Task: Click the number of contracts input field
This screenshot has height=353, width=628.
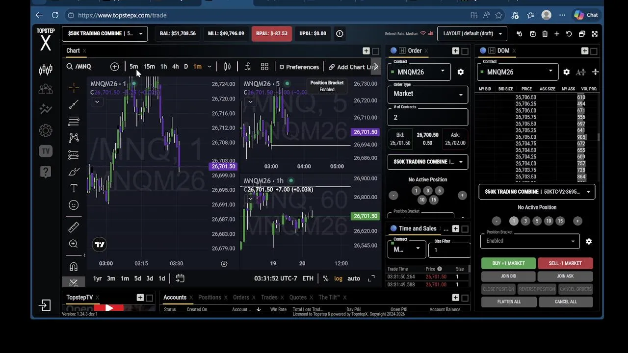Action: coord(427,117)
